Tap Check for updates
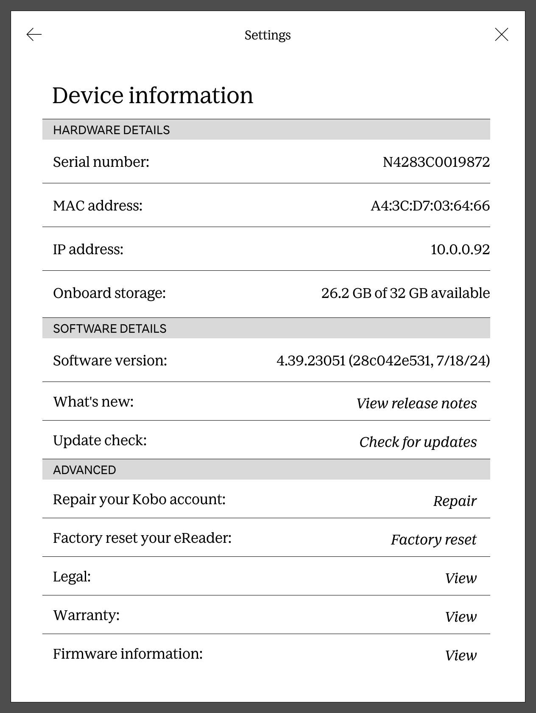The image size is (536, 713). point(418,442)
